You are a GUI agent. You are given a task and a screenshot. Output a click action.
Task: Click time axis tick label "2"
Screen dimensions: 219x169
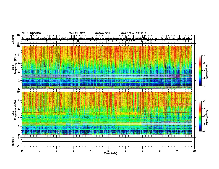pyautogui.click(x=56, y=151)
